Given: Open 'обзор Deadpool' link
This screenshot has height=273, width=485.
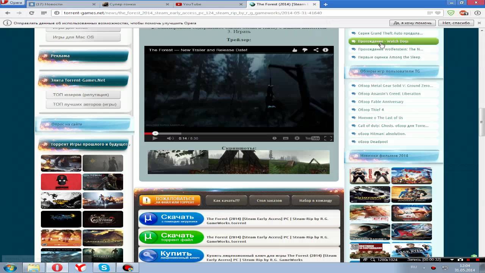Looking at the screenshot, I should coord(373,142).
